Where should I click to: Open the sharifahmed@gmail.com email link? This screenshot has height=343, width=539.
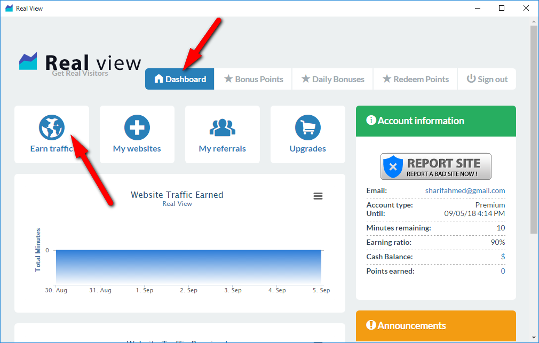coord(465,190)
